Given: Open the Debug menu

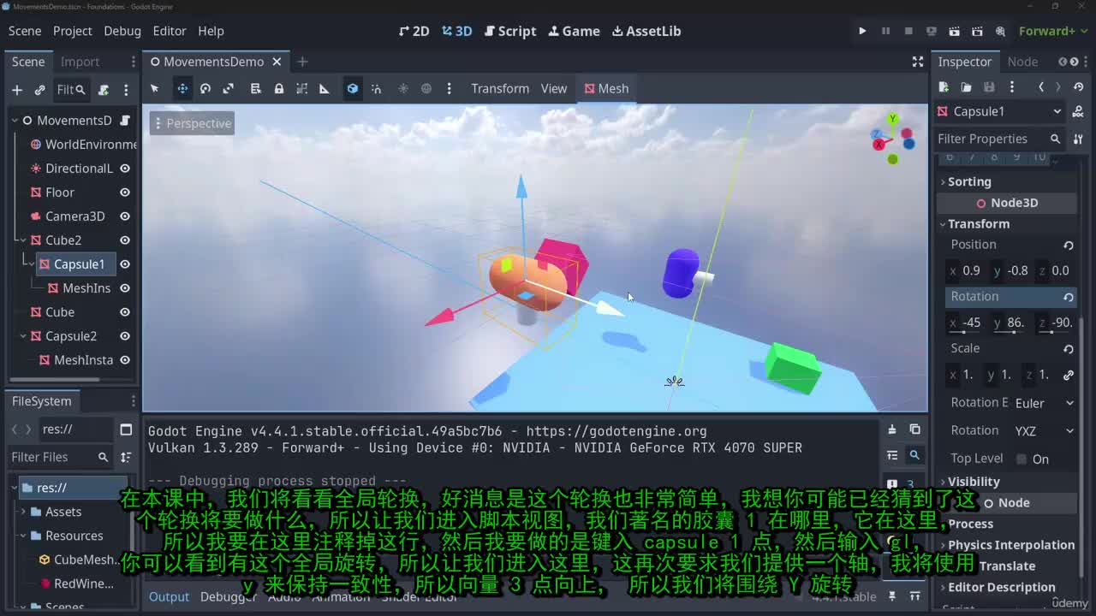Looking at the screenshot, I should coord(122,31).
